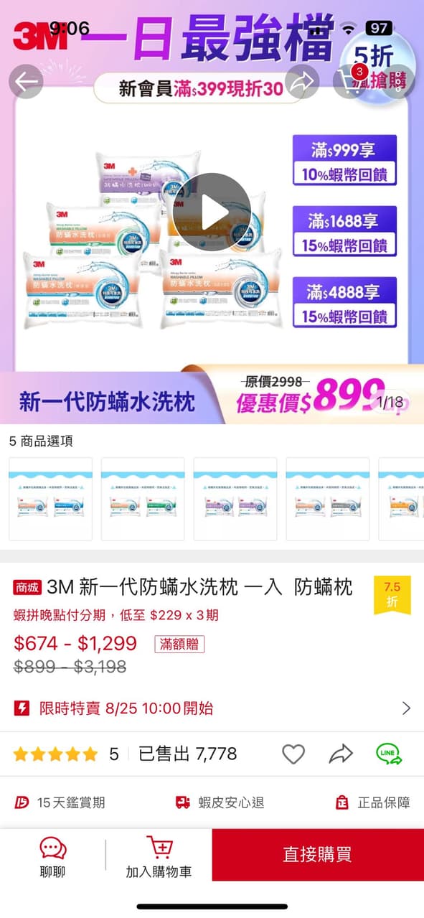The width and height of the screenshot is (424, 918).
Task: Select the third product option thumbnail
Action: tap(235, 499)
